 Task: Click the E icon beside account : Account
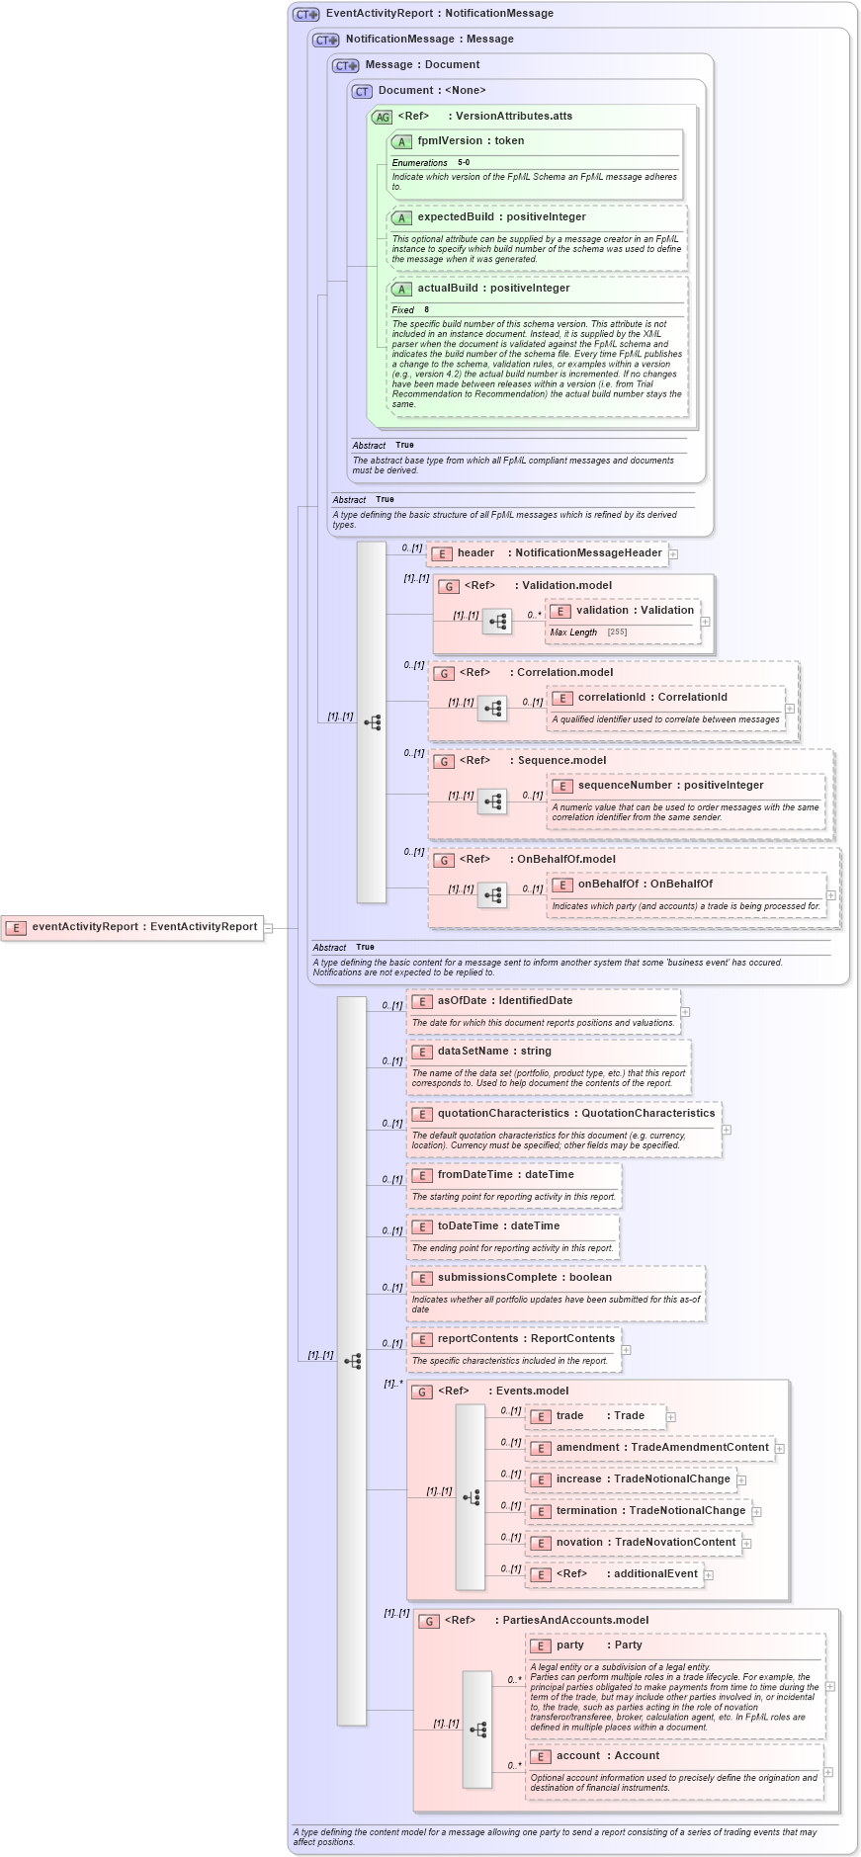point(541,1756)
